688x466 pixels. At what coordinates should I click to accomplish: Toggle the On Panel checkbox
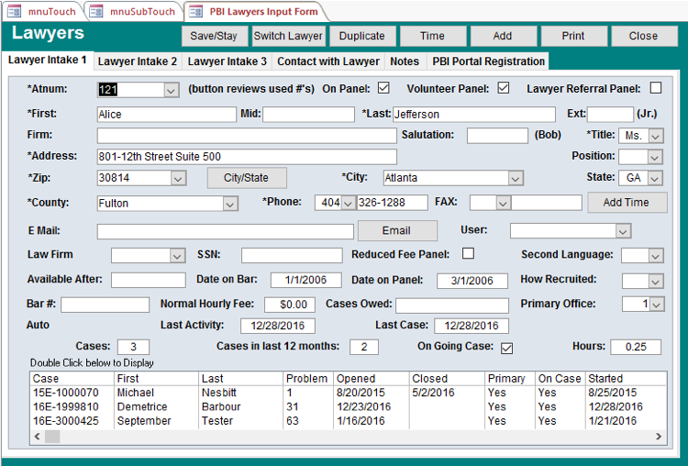(x=383, y=89)
